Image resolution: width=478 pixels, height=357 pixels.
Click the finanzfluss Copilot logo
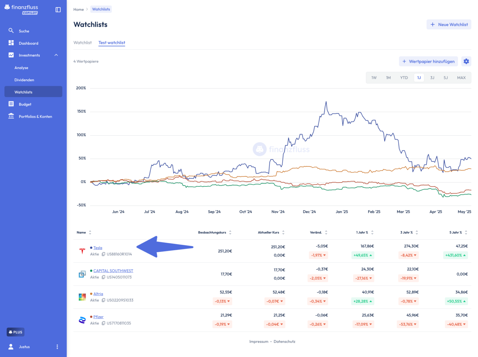[21, 9]
